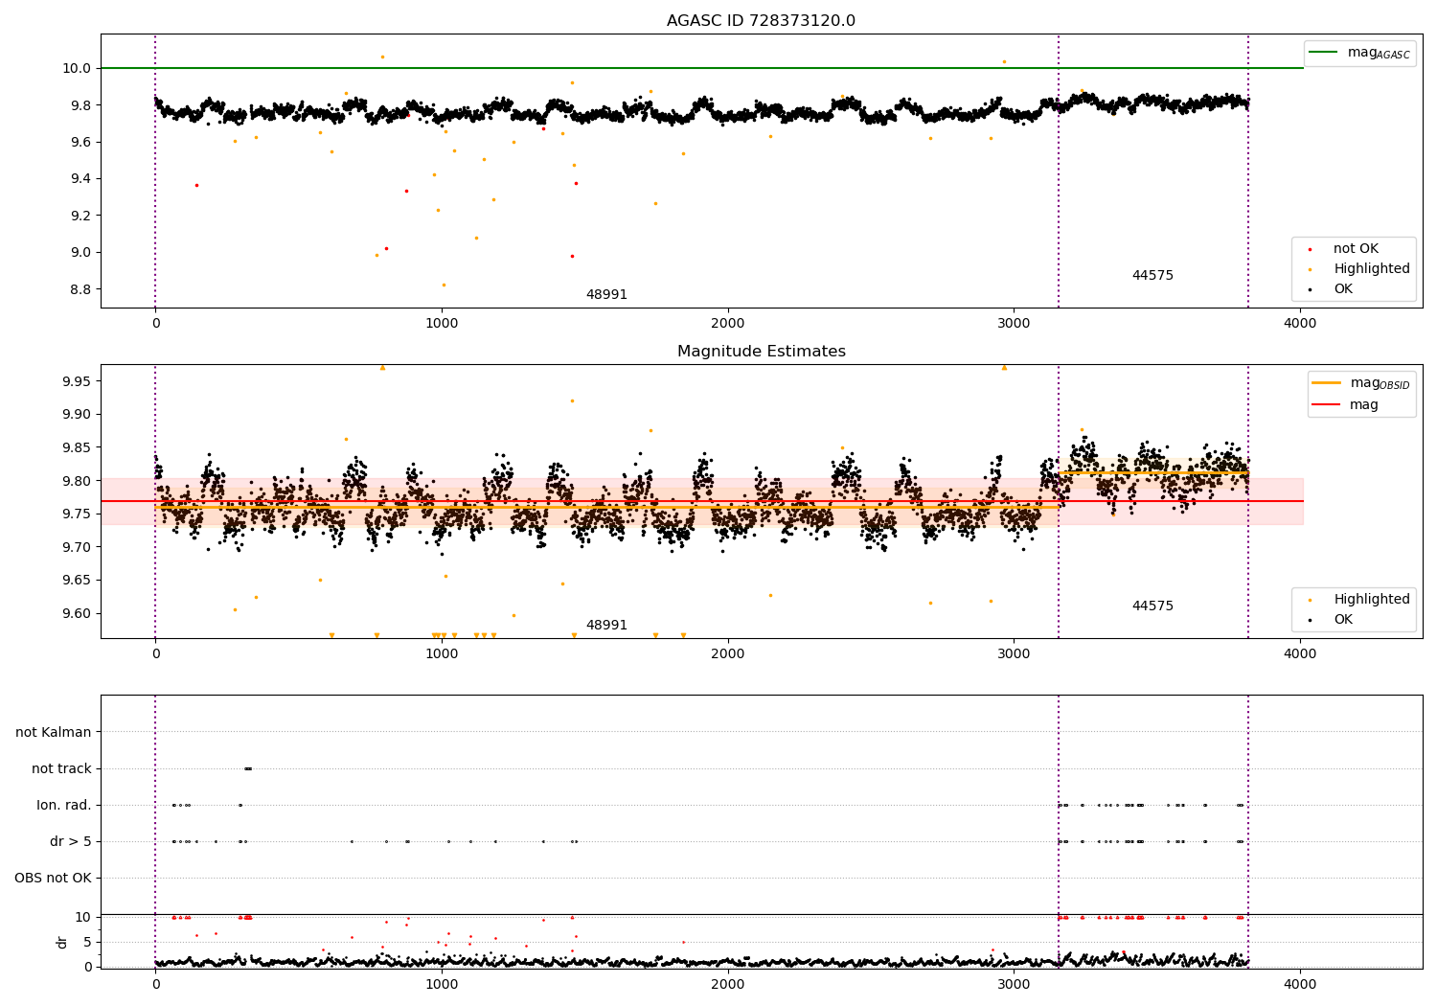The width and height of the screenshot is (1437, 1006).
Task: Select the green mag AGASC legend line
Action: pyautogui.click(x=1323, y=53)
